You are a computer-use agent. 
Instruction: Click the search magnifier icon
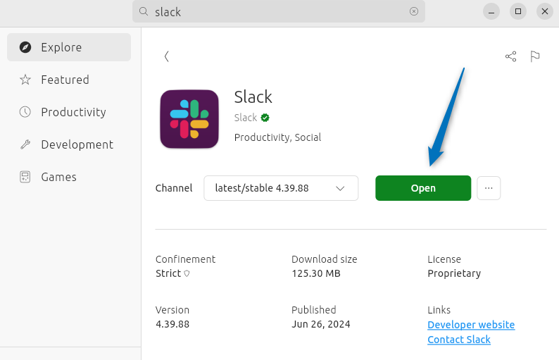(x=144, y=11)
